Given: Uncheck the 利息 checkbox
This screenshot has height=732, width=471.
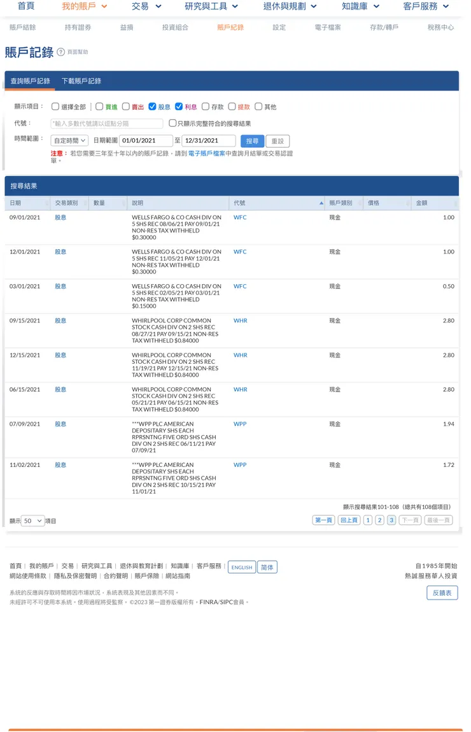Looking at the screenshot, I should click(179, 106).
